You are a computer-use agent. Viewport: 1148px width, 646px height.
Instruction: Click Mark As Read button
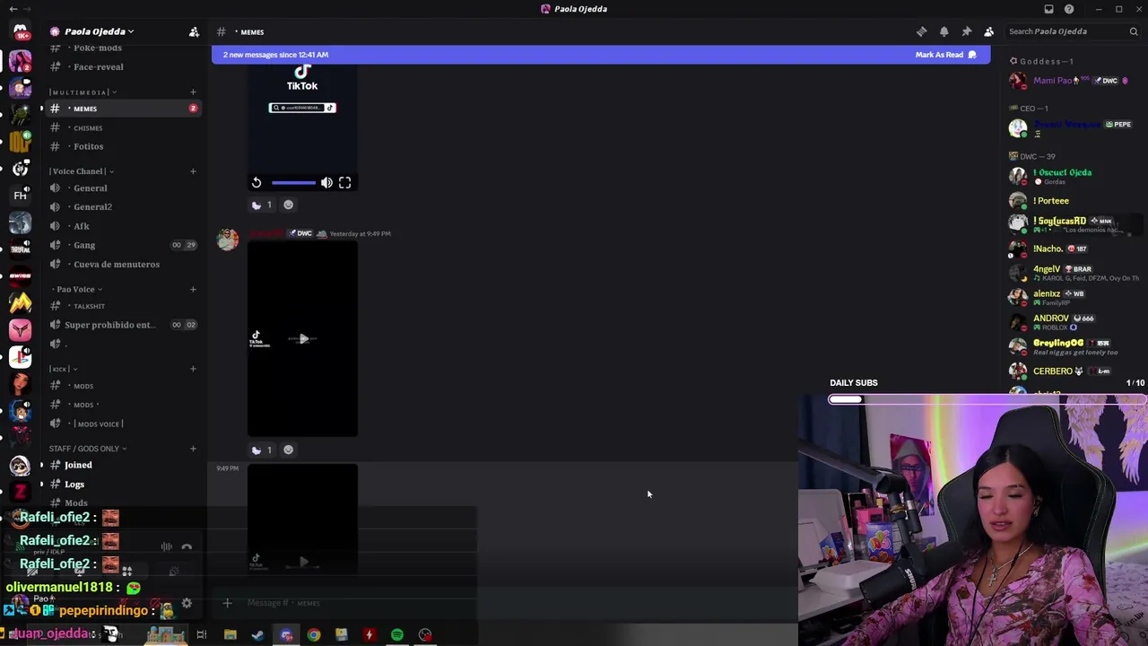pyautogui.click(x=945, y=55)
